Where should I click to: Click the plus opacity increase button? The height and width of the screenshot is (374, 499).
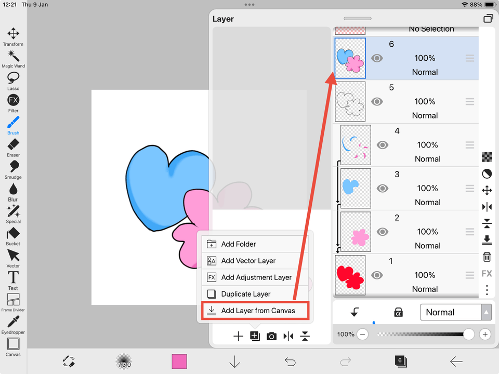click(x=485, y=335)
